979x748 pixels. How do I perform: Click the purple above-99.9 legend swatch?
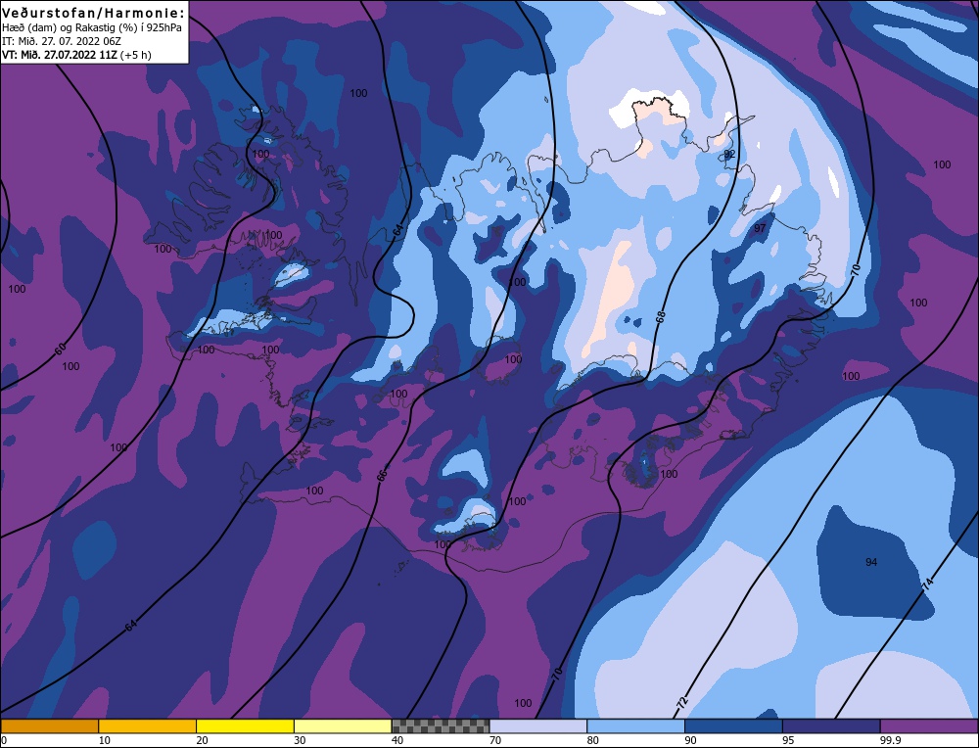929,725
